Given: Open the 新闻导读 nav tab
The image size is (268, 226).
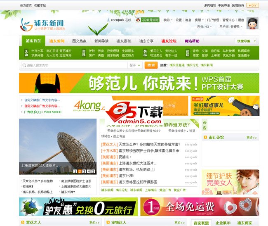Looking at the screenshot, I should [101, 41].
